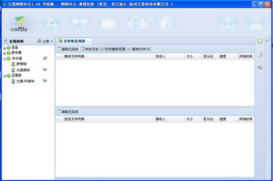273x181 pixels.
Task: Collapse the right side panel with double-arrow
Action: (267, 40)
